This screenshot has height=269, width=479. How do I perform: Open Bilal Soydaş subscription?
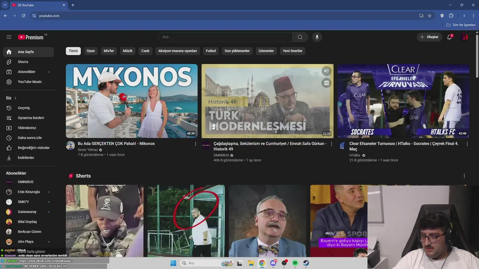(x=28, y=222)
